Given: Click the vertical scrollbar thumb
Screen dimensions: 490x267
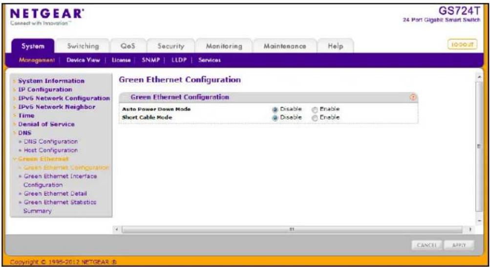Looking at the screenshot, I should point(480,147).
